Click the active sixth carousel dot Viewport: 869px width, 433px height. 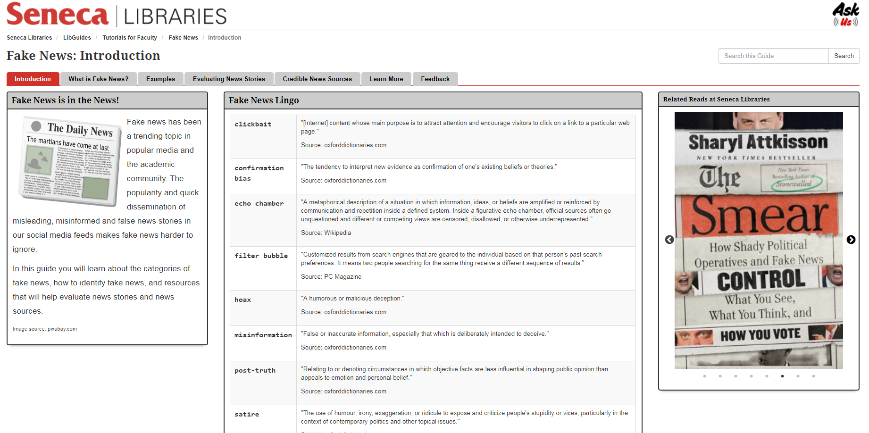click(x=782, y=376)
